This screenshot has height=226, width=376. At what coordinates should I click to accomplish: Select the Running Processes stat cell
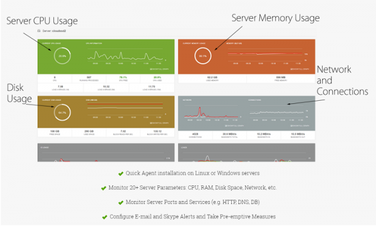pos(89,79)
